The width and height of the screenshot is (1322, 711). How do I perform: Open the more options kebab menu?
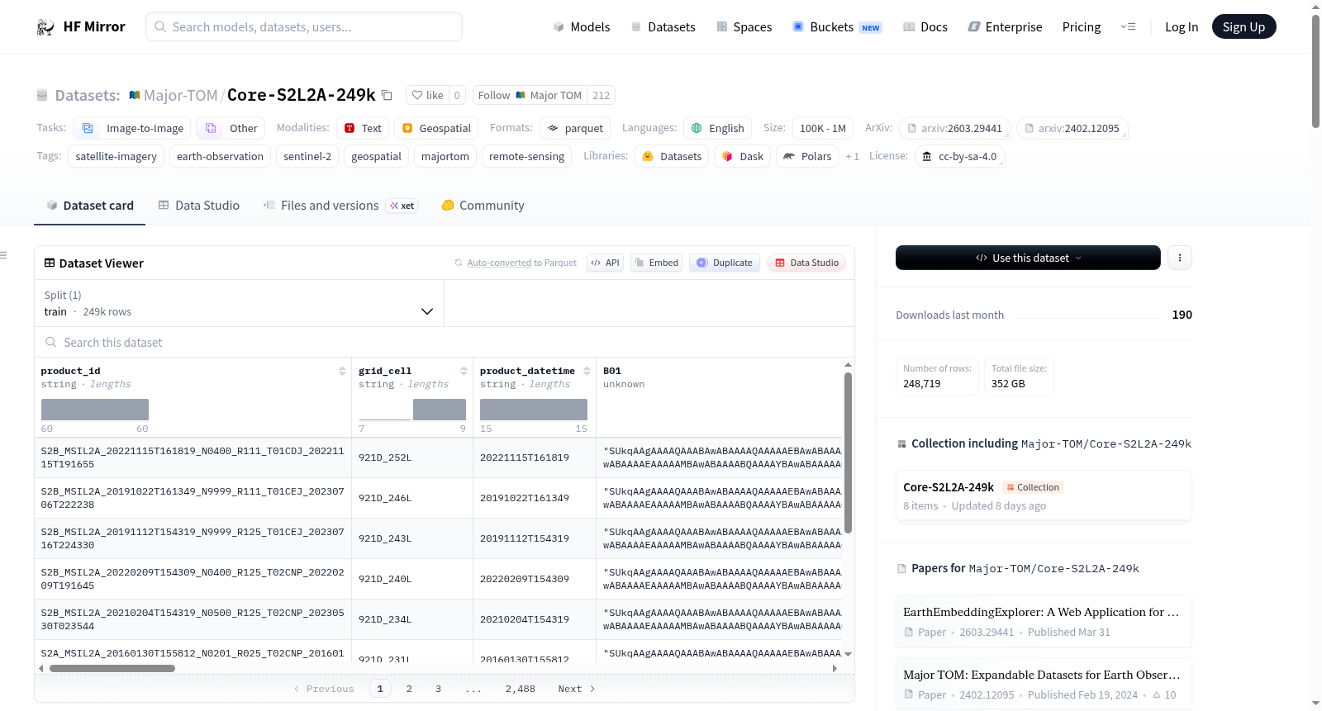coord(1180,258)
